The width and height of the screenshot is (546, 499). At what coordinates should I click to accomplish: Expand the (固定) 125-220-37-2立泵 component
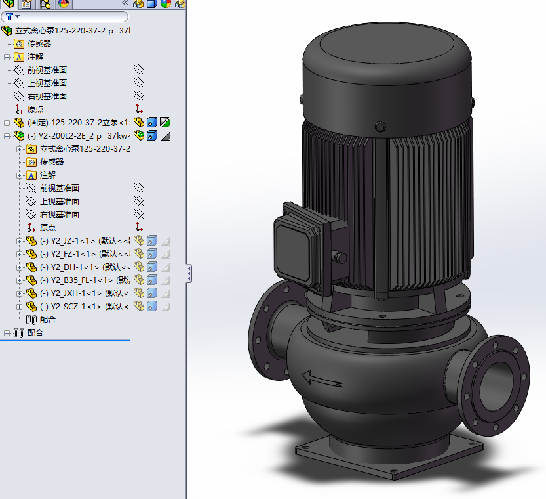pos(7,123)
